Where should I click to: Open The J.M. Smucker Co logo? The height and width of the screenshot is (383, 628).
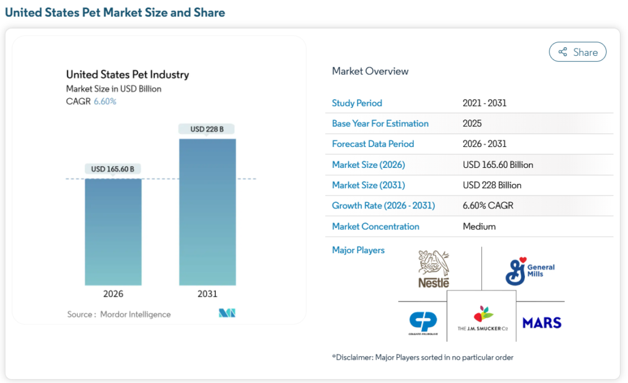coord(483,319)
